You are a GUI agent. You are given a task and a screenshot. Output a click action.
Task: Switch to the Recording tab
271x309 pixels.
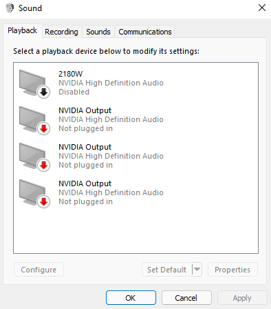[61, 32]
